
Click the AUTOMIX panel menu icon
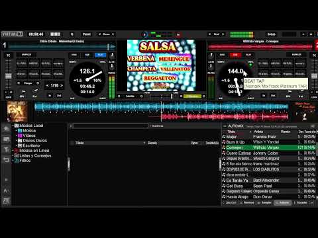(x=225, y=126)
